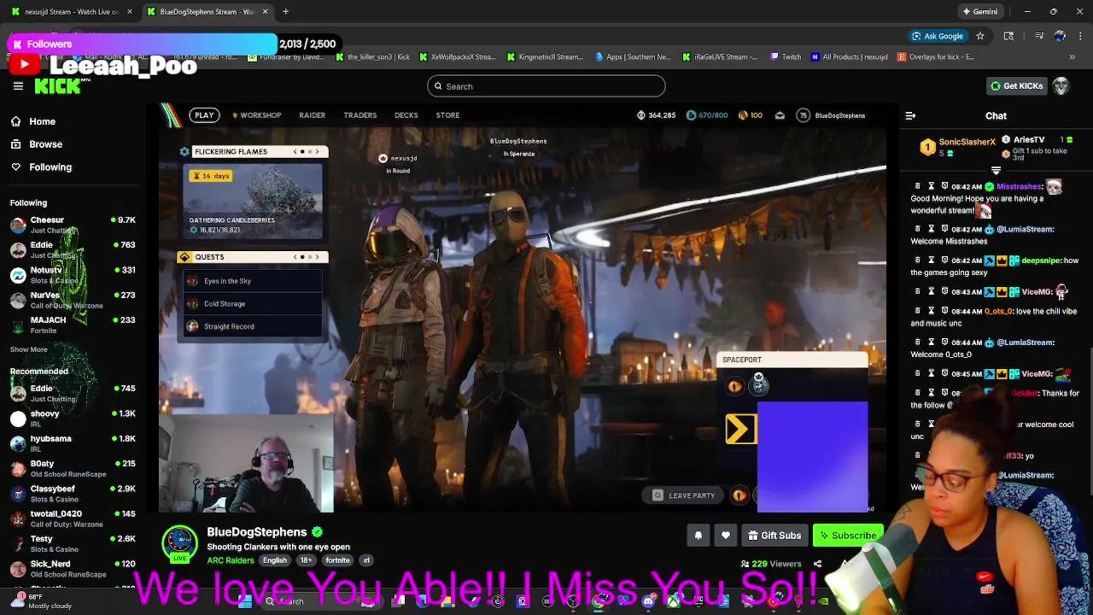Open BlueDogStephens profile avatar
The width and height of the screenshot is (1093, 615).
180,544
